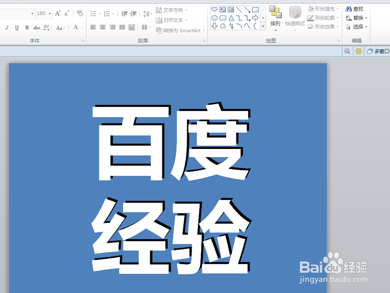Toggle text shadow formatting
The width and height of the screenshot is (390, 293).
pos(27,28)
